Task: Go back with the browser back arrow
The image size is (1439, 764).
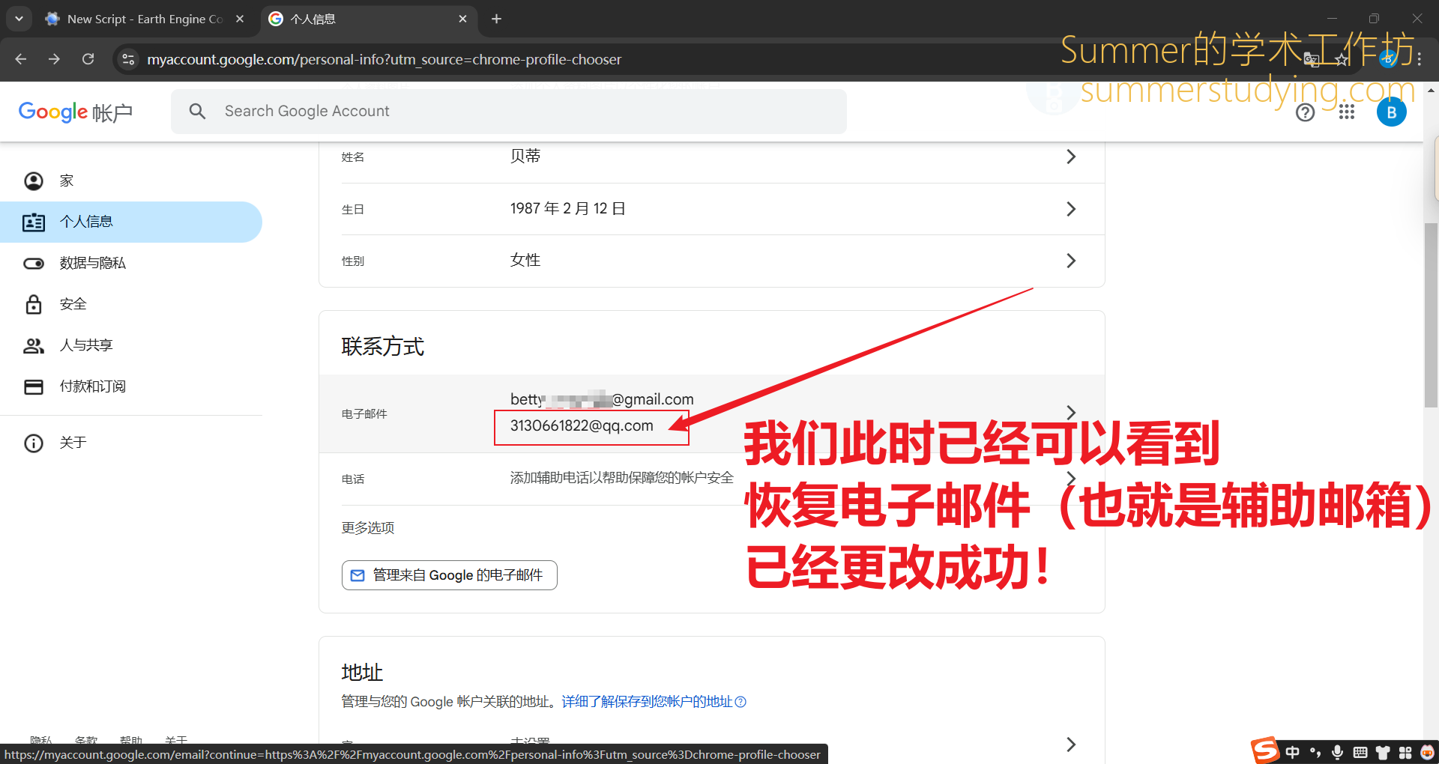Action: click(21, 59)
